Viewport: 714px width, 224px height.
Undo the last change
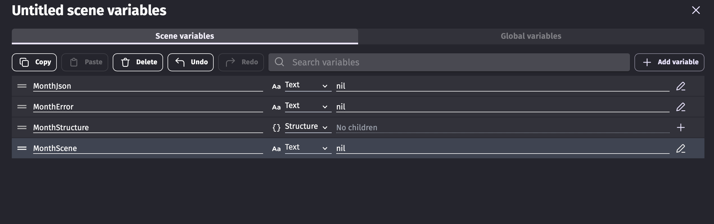click(190, 62)
